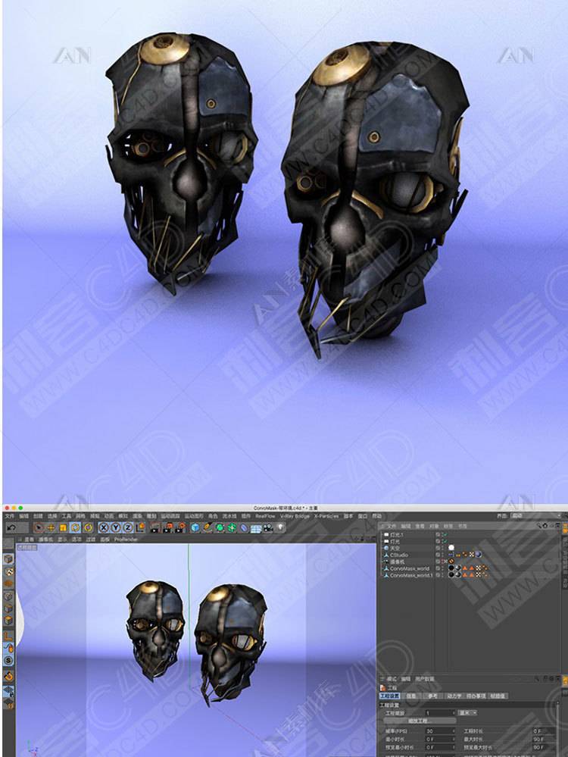568x757 pixels.
Task: Click the black material tag on CorvoMask_world.1
Action: (x=451, y=575)
